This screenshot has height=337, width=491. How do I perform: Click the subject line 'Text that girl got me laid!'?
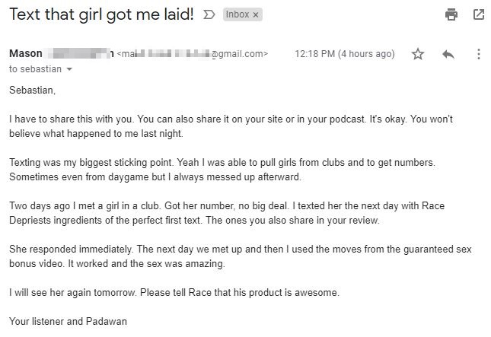[x=101, y=14]
